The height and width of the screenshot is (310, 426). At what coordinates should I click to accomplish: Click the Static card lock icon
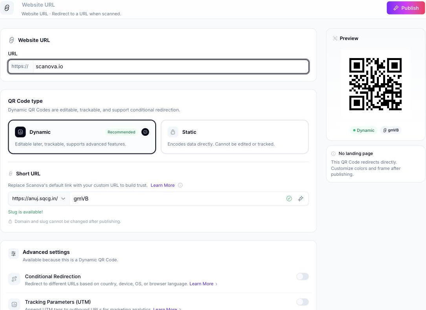(173, 132)
